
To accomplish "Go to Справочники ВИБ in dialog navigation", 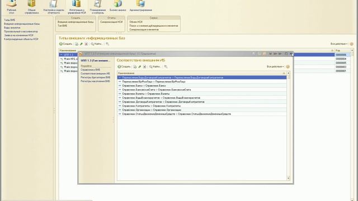I will [91, 70].
